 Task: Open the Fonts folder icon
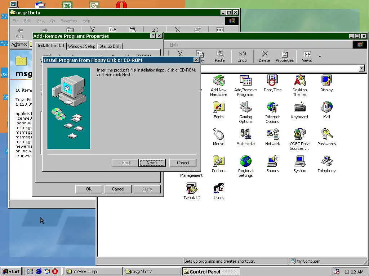pos(219,110)
